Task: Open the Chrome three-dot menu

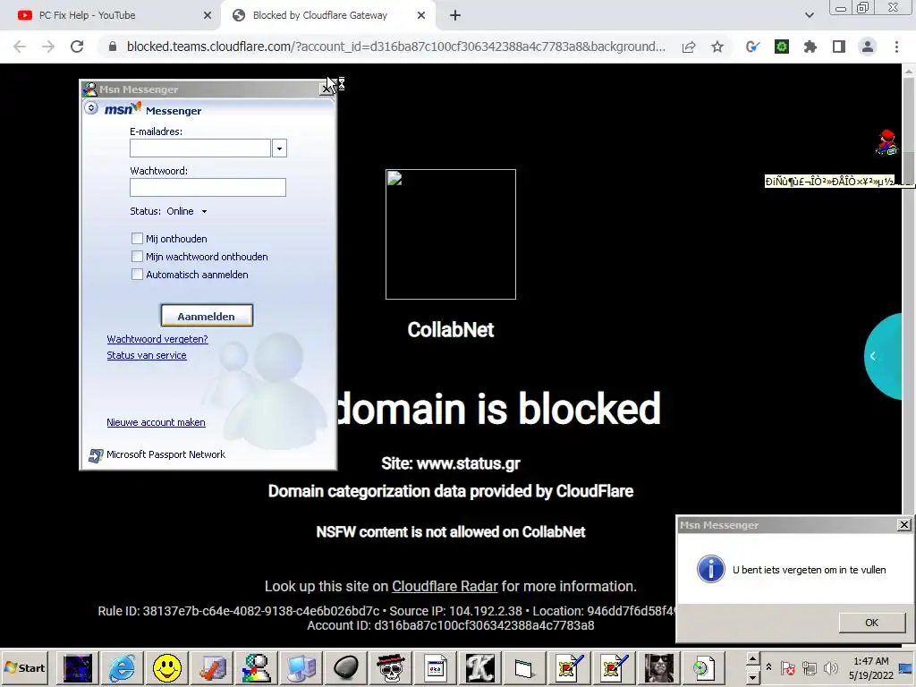Action: click(896, 47)
